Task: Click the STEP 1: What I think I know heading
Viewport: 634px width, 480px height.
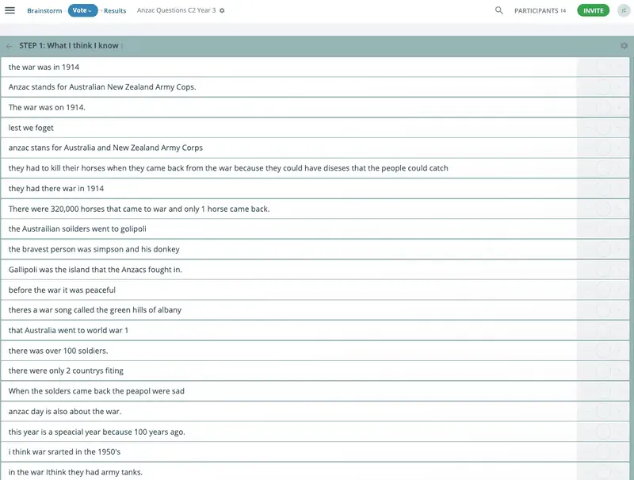Action: tap(69, 46)
